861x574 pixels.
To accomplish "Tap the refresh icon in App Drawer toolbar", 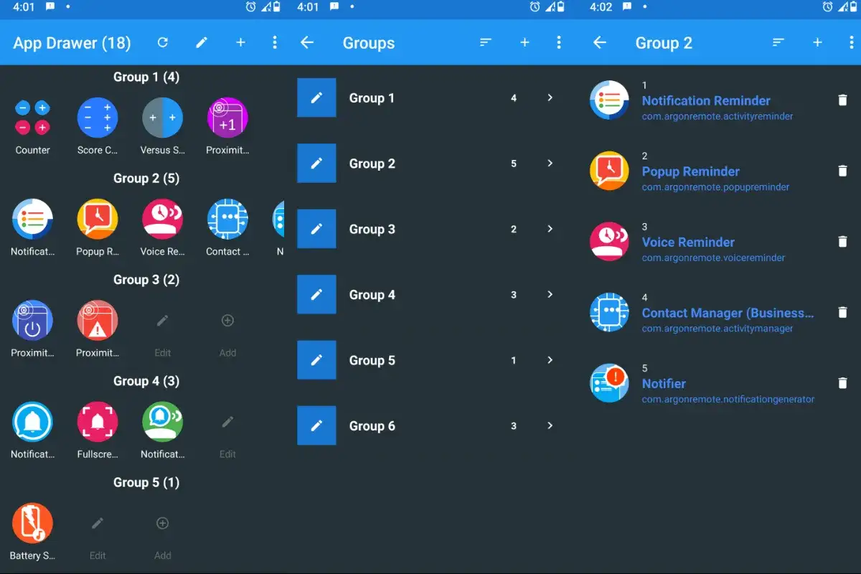I will [163, 43].
